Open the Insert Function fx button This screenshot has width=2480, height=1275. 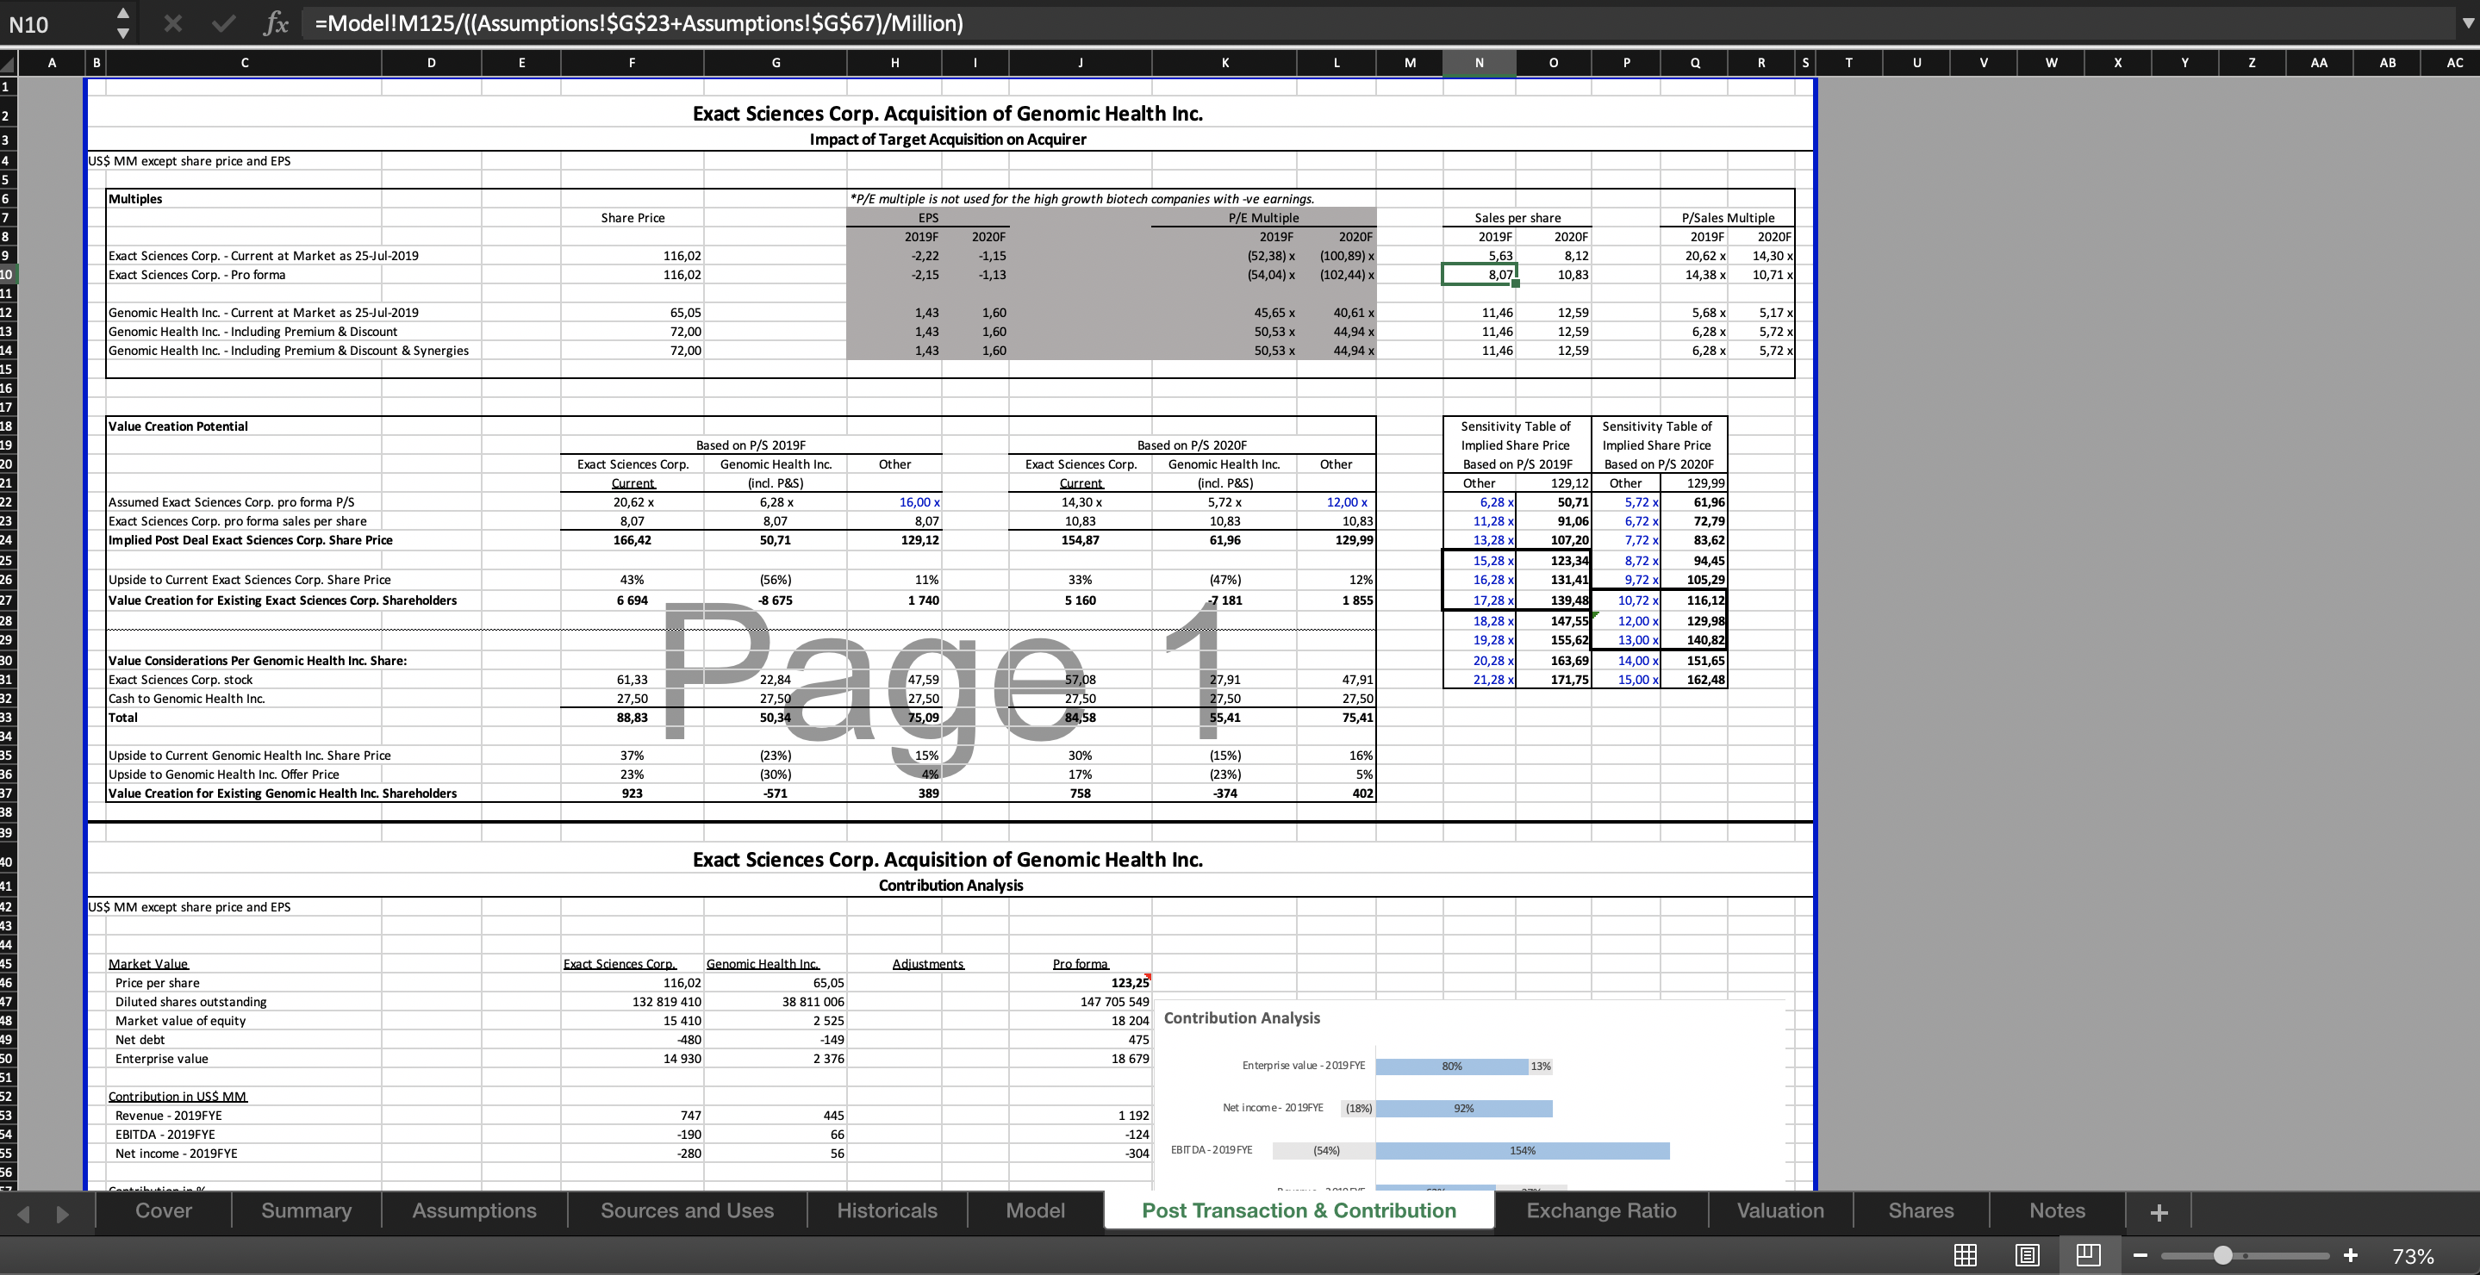[276, 23]
